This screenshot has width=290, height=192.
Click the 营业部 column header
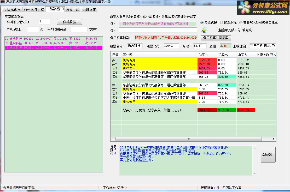(x=159, y=55)
